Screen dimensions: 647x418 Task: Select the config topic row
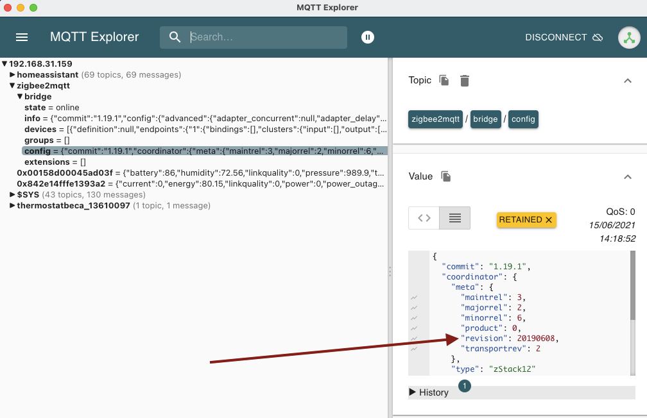205,151
